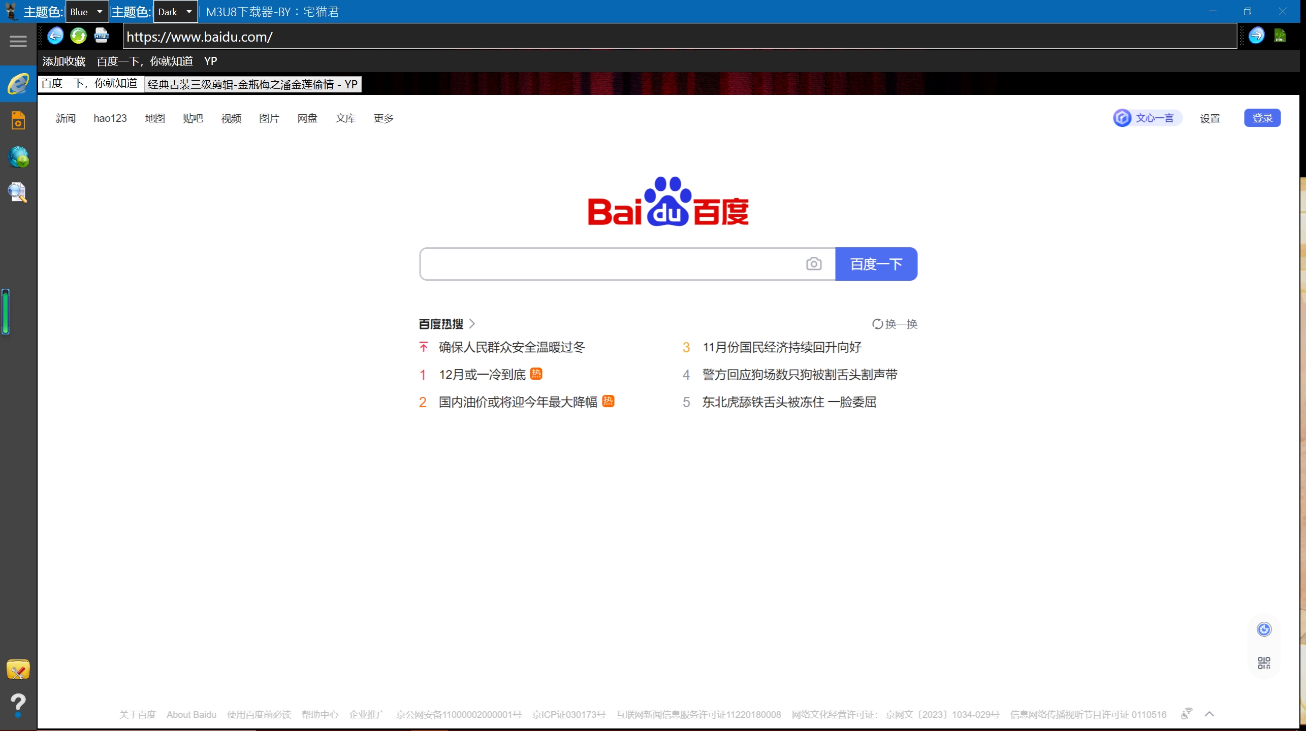
Task: Click 添加收藏 in favorites bar
Action: coord(64,61)
